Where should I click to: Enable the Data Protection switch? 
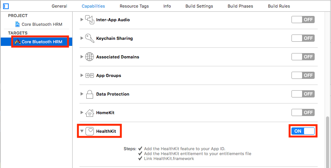(303, 94)
